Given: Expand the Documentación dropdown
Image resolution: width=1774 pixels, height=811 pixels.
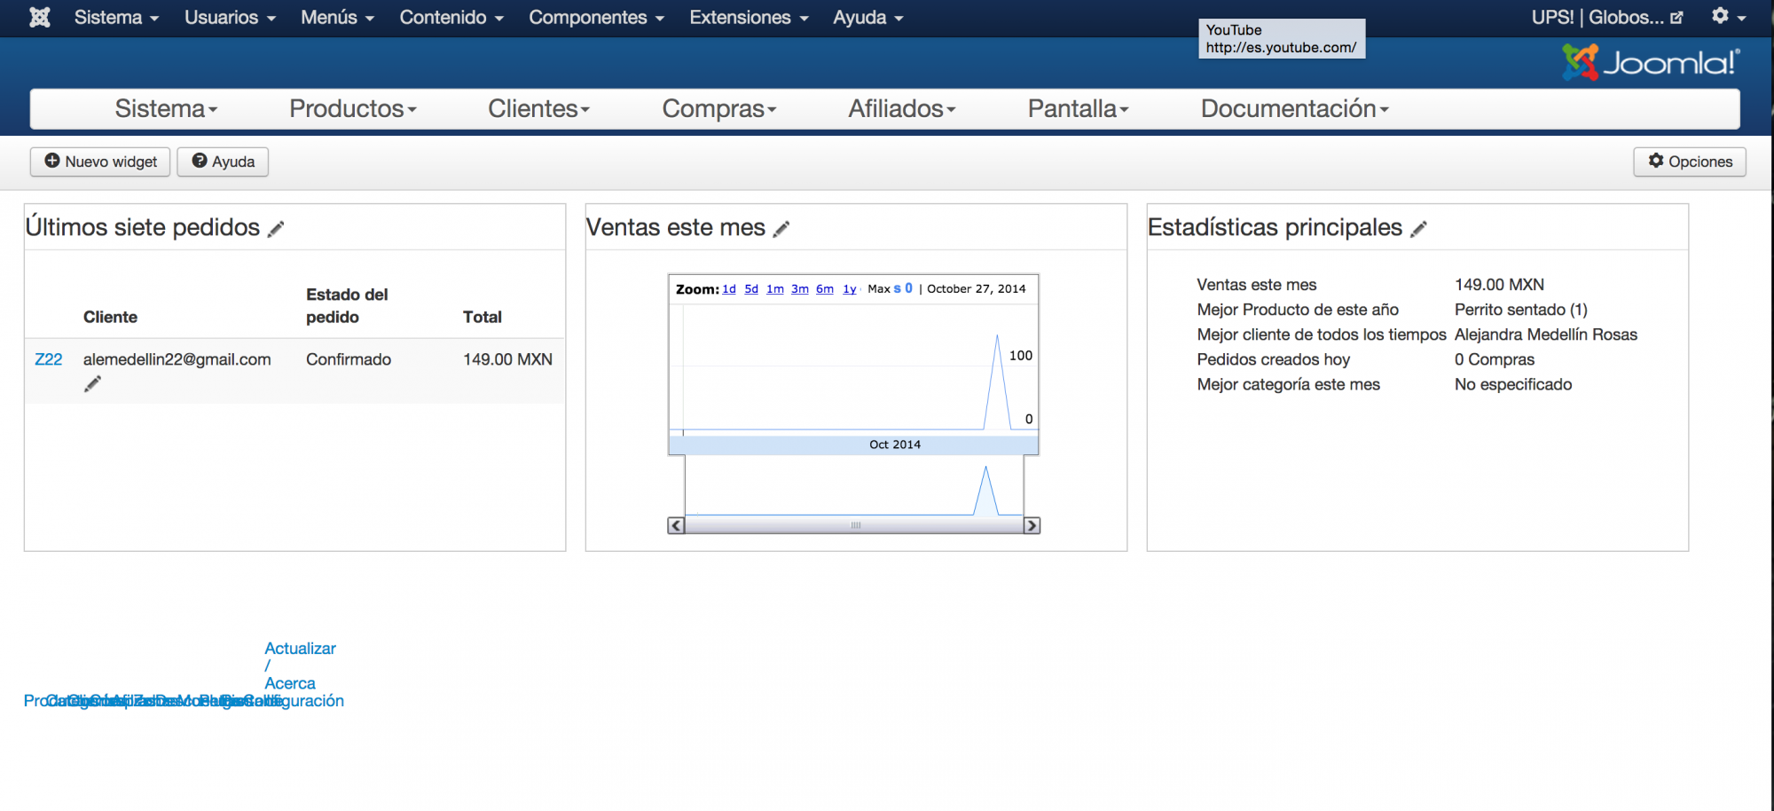Looking at the screenshot, I should (1295, 108).
